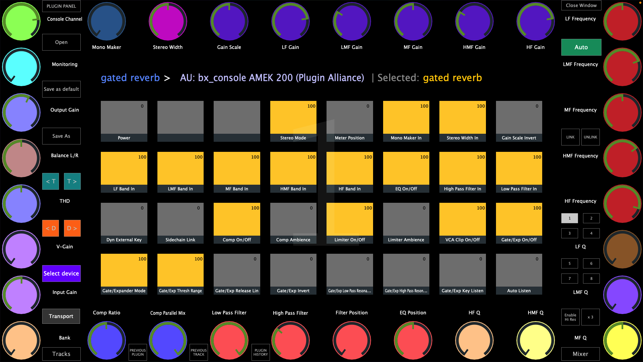Viewport: 643px width, 362px height.
Task: Disable the Gate/Exp On/Off pad
Action: [x=519, y=223]
